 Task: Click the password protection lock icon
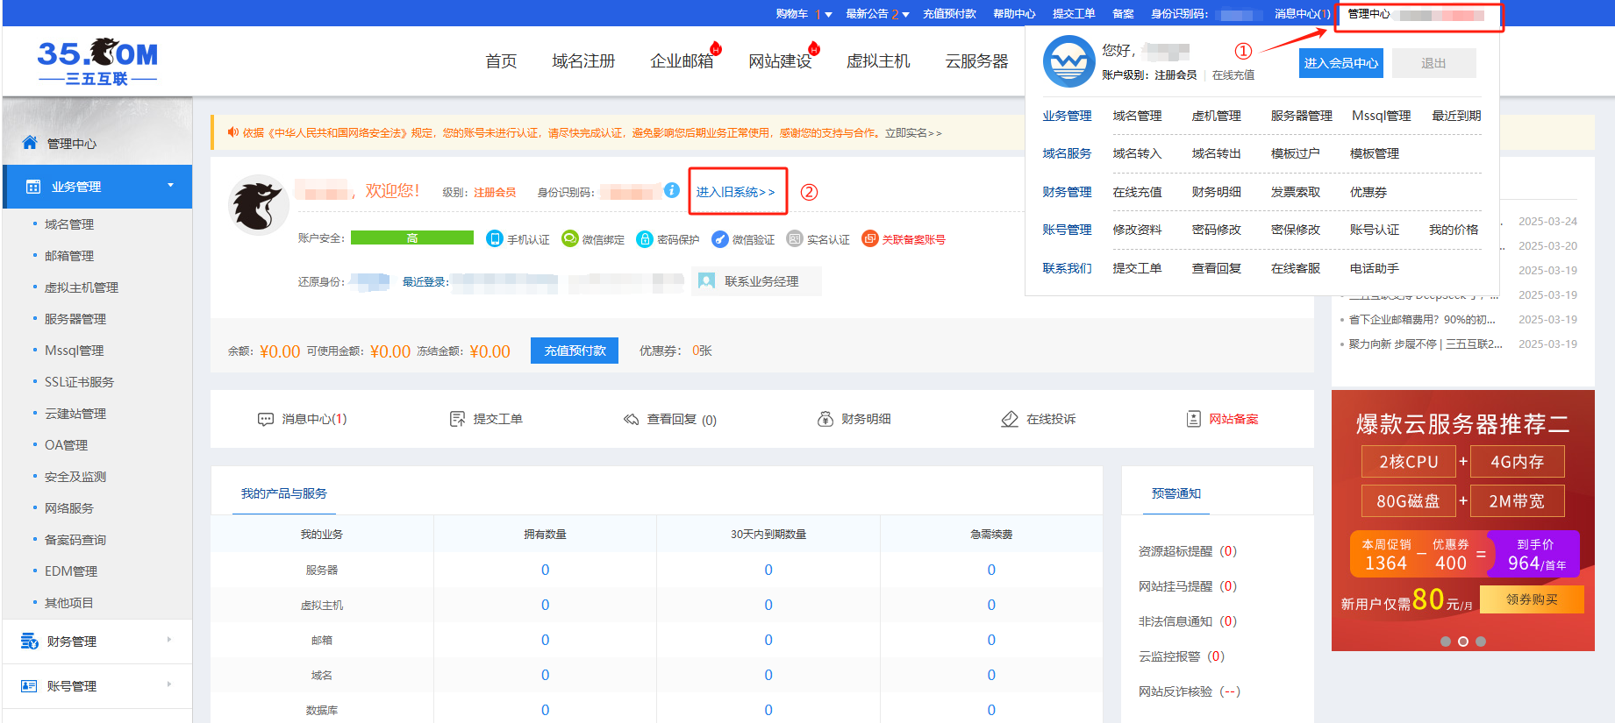click(645, 239)
